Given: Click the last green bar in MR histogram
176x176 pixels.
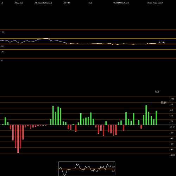Looking at the screenshot, I should 156,118.
